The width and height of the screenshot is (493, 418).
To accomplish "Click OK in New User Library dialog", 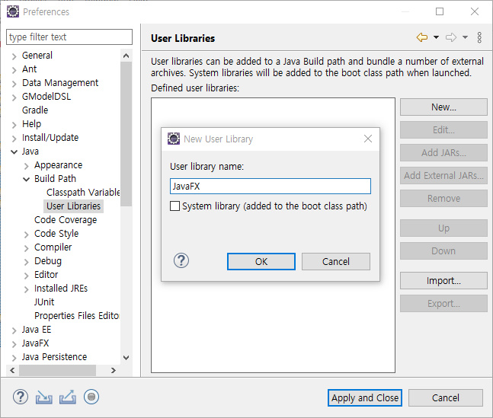I will coord(261,261).
